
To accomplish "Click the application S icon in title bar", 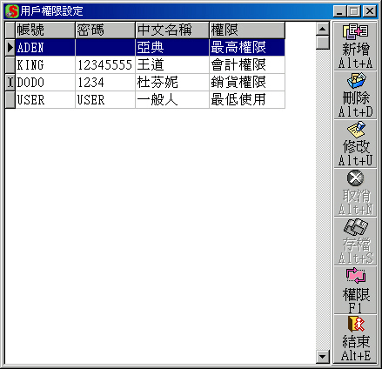I will coord(12,11).
